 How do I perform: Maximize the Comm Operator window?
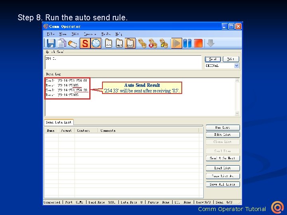point(232,27)
